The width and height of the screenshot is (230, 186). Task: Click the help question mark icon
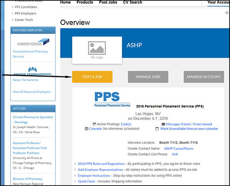point(227,13)
